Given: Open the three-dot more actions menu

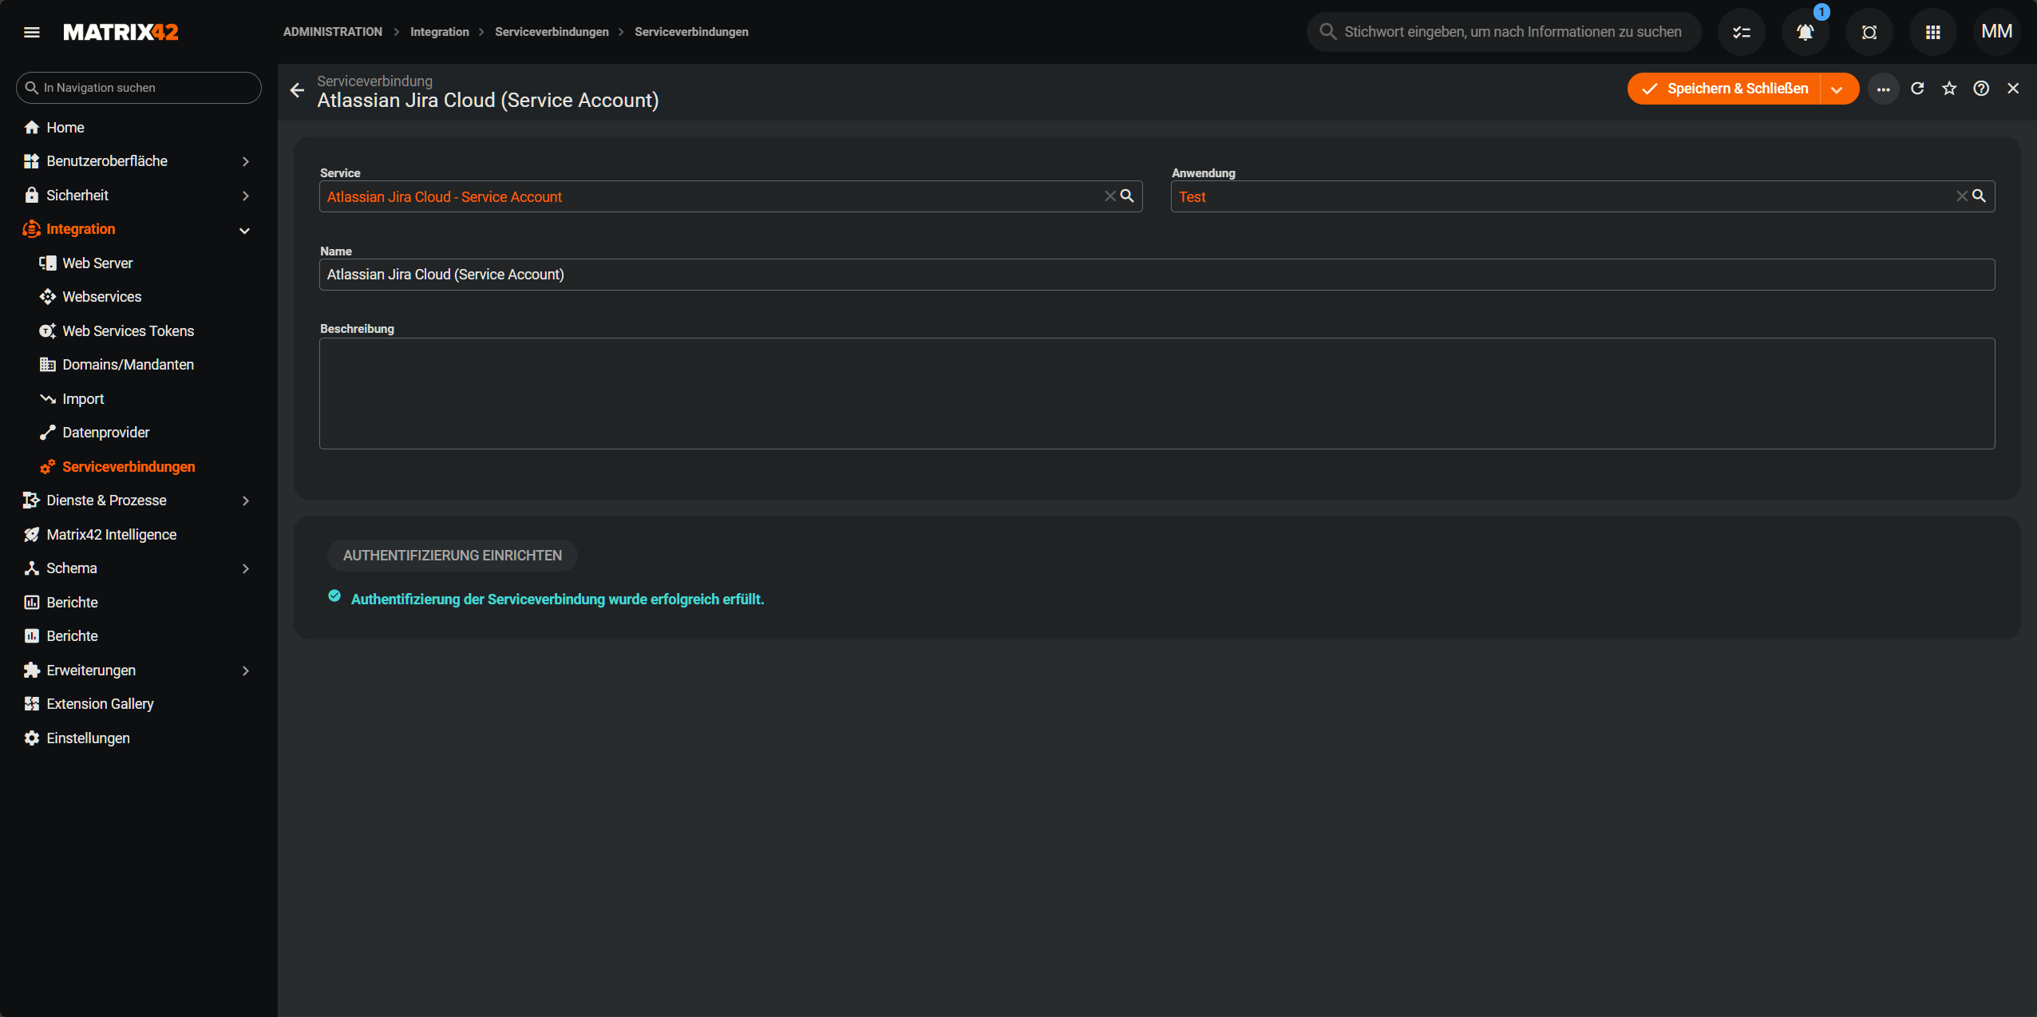Looking at the screenshot, I should click(x=1883, y=89).
